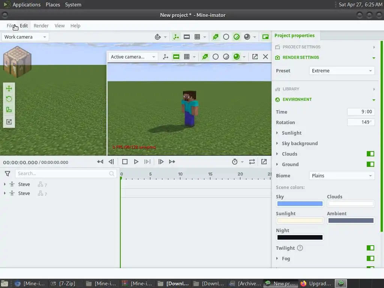Screen dimensions: 384x288
Task: Stop timeline playback
Action: (124, 162)
